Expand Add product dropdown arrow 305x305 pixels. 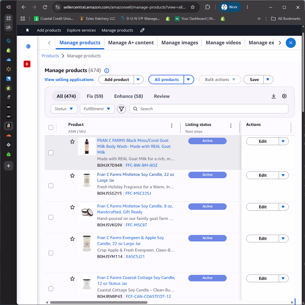tap(138, 80)
